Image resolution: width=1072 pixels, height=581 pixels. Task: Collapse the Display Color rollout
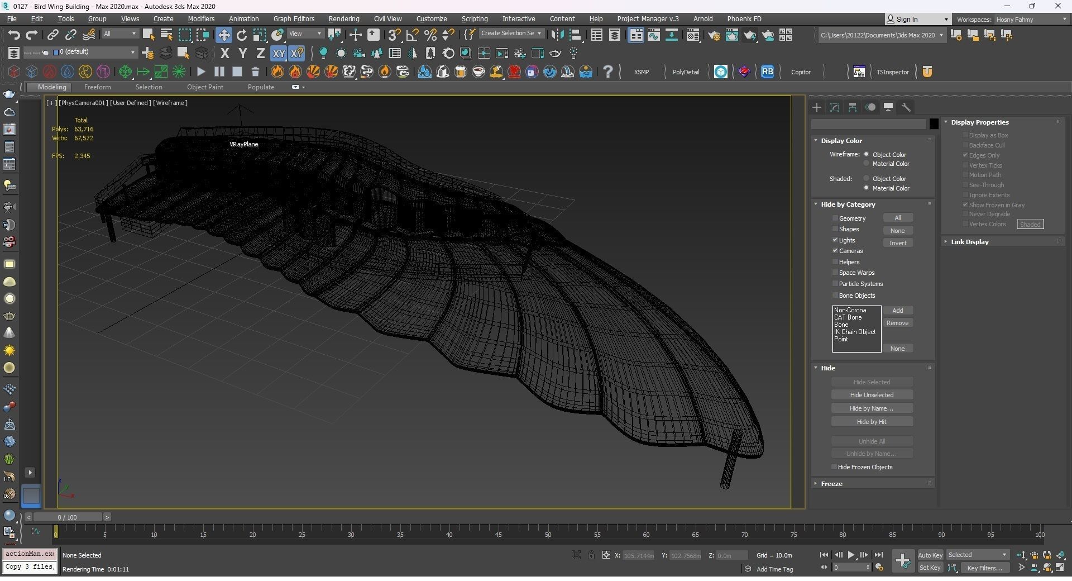[x=841, y=141]
